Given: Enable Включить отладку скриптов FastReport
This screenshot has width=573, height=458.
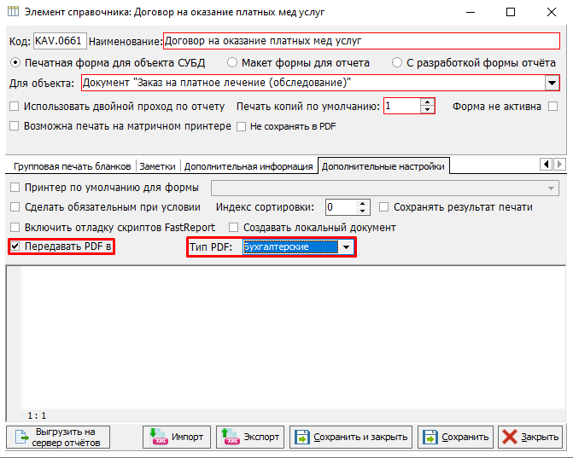Looking at the screenshot, I should (15, 228).
